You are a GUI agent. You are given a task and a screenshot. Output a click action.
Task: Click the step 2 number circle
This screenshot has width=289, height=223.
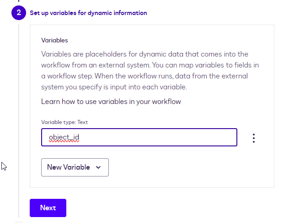[x=19, y=13]
